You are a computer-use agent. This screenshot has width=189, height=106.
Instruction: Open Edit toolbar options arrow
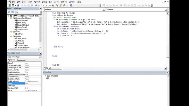(x=152, y=5)
